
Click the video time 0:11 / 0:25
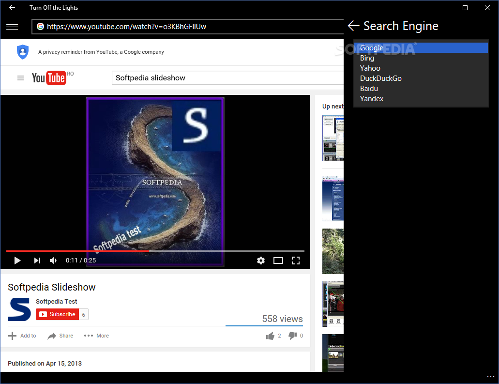coord(81,261)
